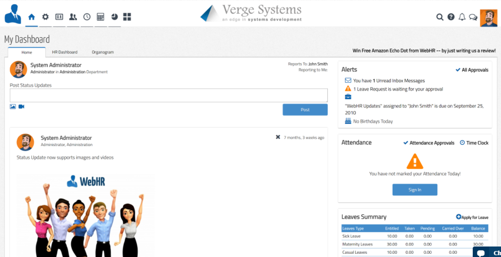Click the Maternity Leaves row label
Screen dimensions: 501x257
tap(357, 244)
